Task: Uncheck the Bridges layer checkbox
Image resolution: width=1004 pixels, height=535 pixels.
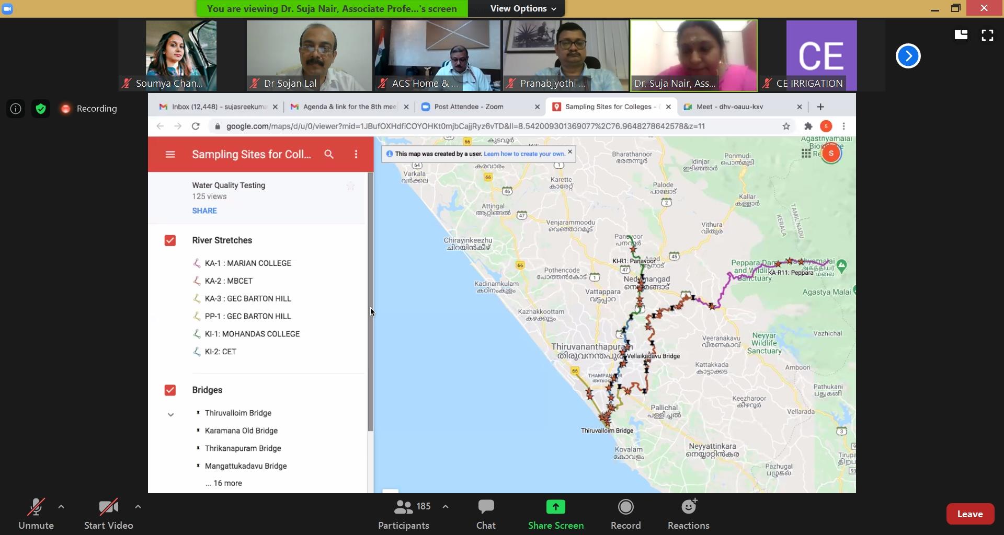Action: point(170,390)
